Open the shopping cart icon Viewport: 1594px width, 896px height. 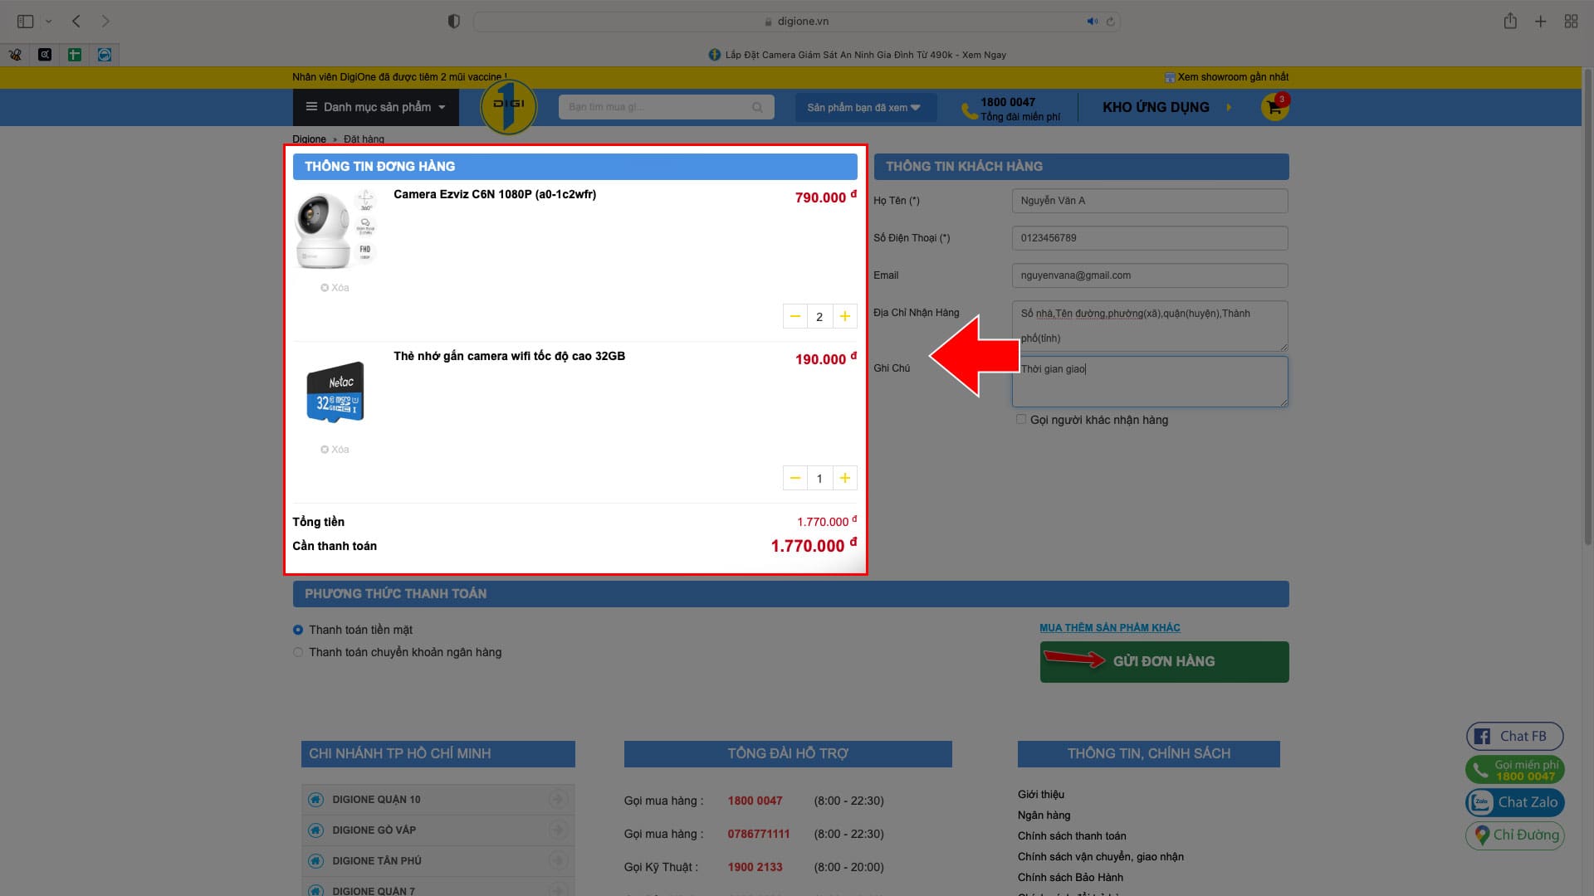pos(1274,108)
